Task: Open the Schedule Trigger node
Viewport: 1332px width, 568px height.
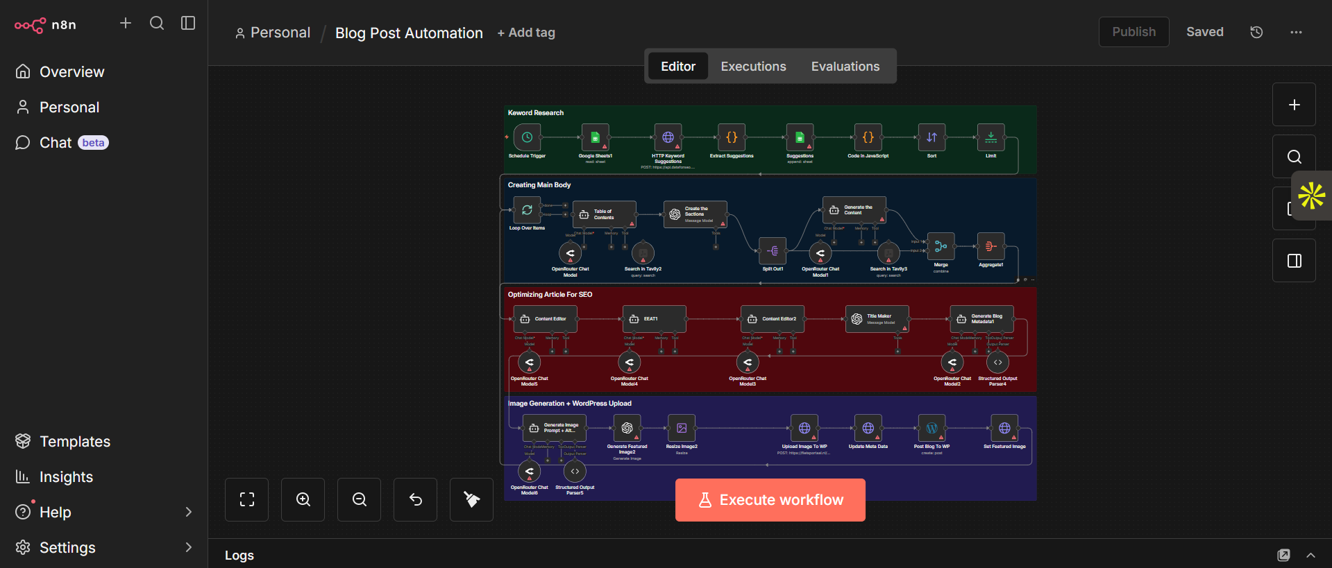Action: [527, 137]
